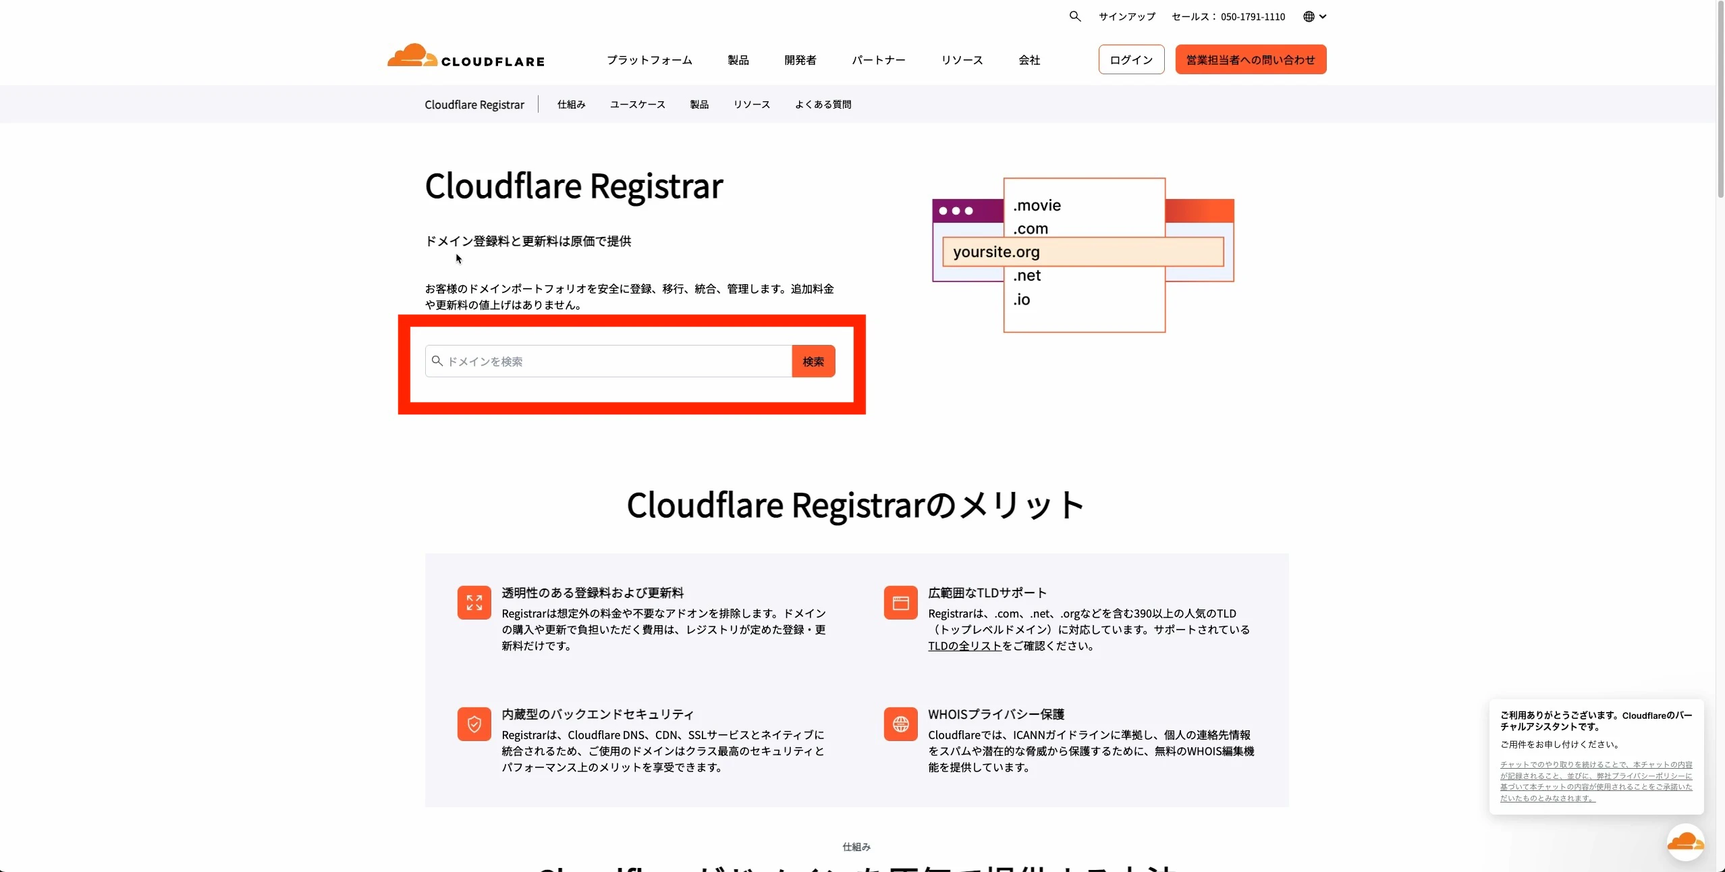The width and height of the screenshot is (1725, 872).
Task: Open the TLDの全リスト link
Action: 964,645
